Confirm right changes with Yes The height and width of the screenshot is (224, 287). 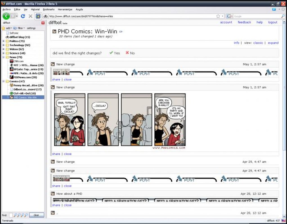115,53
